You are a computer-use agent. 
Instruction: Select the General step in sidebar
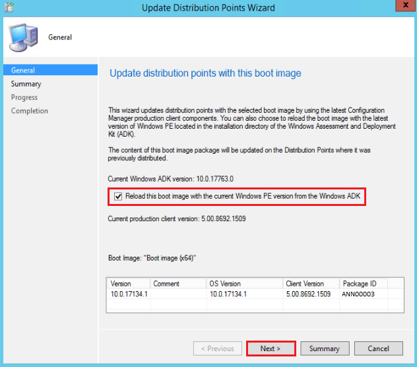(x=51, y=70)
